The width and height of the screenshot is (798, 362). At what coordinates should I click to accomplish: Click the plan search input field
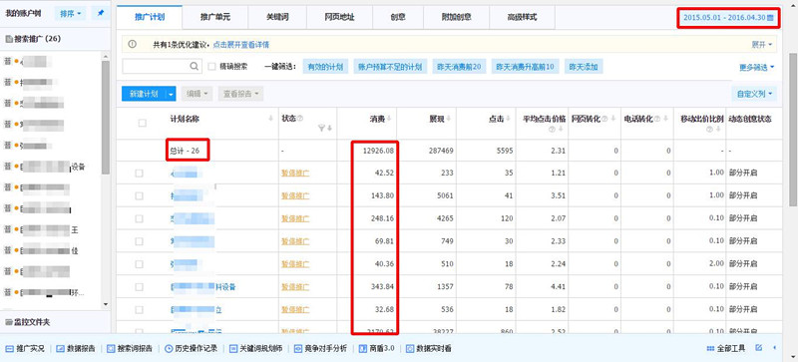(x=156, y=66)
